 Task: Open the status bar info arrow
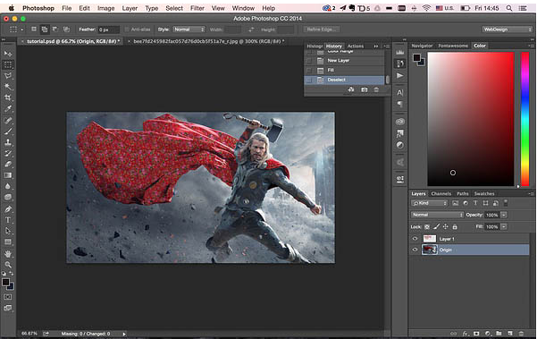tap(124, 334)
